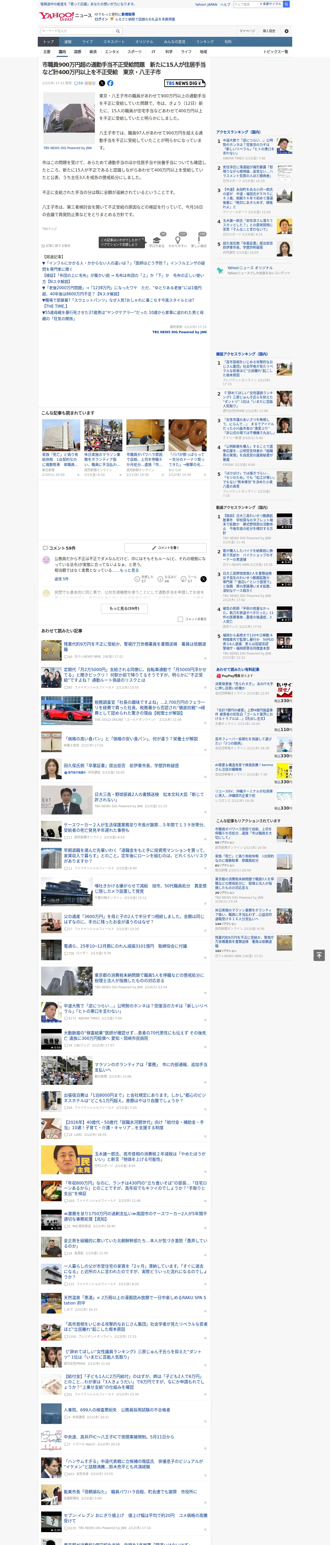
Task: Switch to the 速報 tab
Action: (68, 42)
